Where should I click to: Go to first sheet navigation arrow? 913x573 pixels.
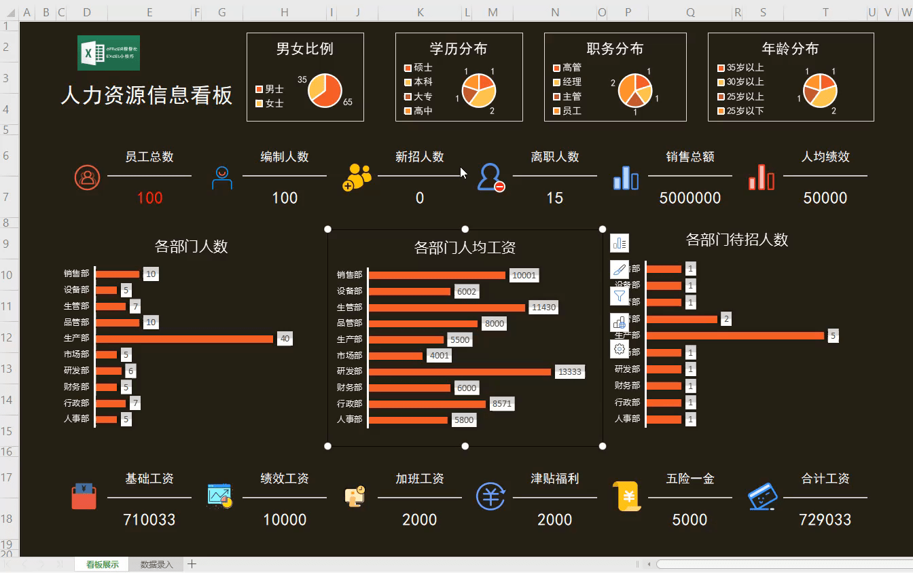[7, 564]
